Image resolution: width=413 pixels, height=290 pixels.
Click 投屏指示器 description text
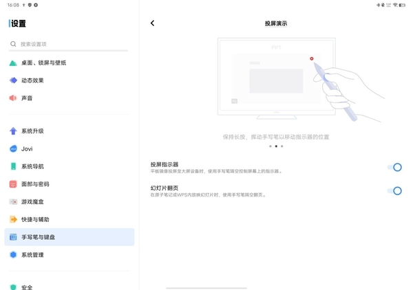(x=216, y=171)
